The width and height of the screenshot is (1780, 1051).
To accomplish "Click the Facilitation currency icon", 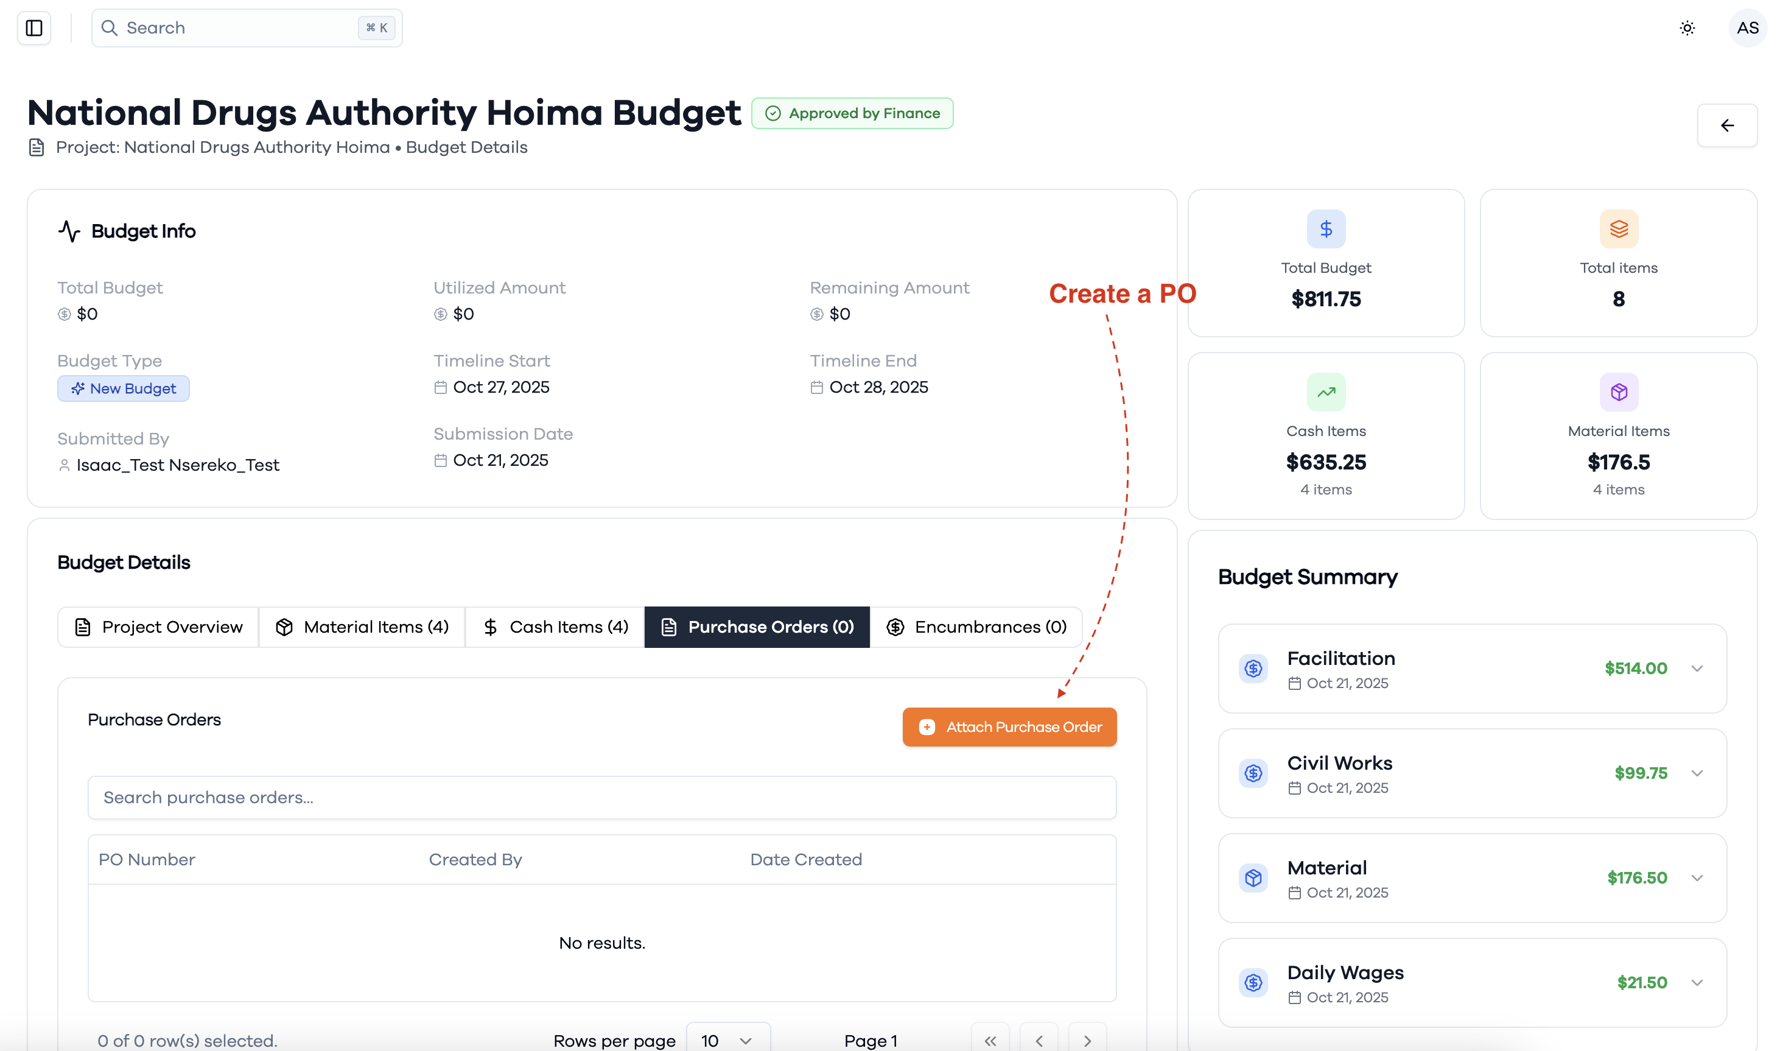I will (1253, 669).
